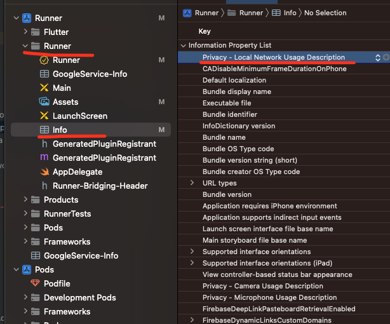This screenshot has height=324, width=390.
Task: Select the Runner-Bridging-Header file
Action: (x=100, y=186)
